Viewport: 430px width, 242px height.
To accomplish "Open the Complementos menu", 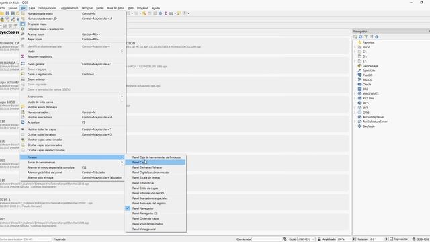I will [69, 8].
